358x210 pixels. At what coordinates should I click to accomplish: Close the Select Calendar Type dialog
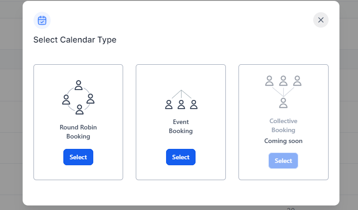[x=321, y=20]
